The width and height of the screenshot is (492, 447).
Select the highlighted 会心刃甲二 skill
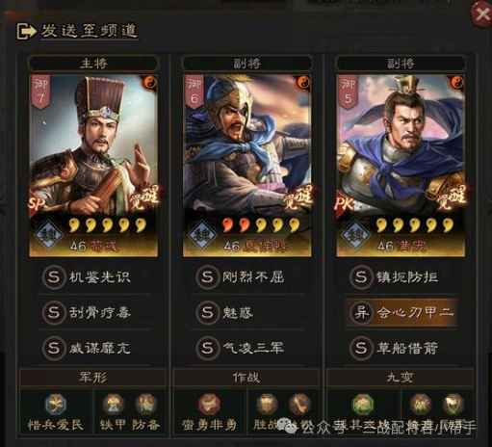401,312
